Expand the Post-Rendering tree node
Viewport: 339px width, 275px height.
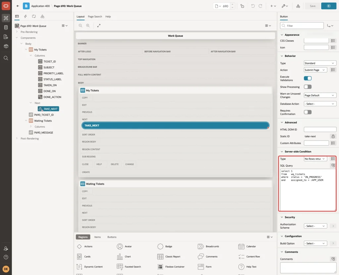17,138
